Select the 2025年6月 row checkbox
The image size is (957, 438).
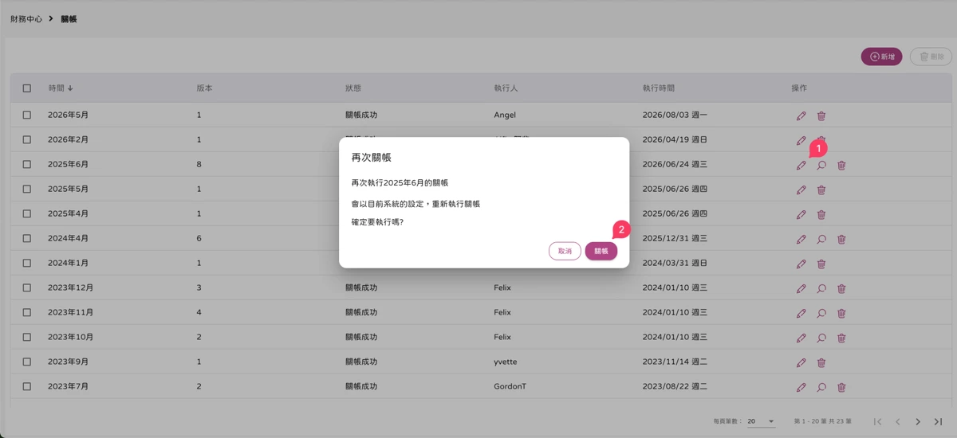pyautogui.click(x=27, y=164)
